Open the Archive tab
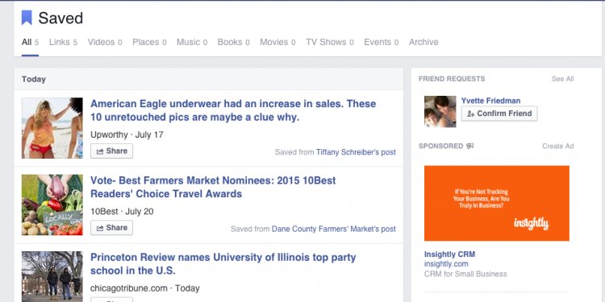The width and height of the screenshot is (605, 302). click(423, 42)
